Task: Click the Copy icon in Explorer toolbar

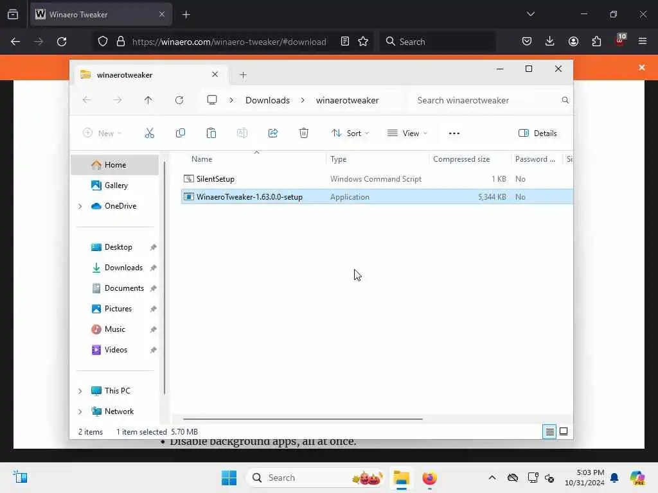Action: pos(181,134)
